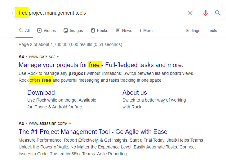The width and height of the screenshot is (226, 164).
Task: Click 'Use Rock while on the go' description
Action: [62, 103]
